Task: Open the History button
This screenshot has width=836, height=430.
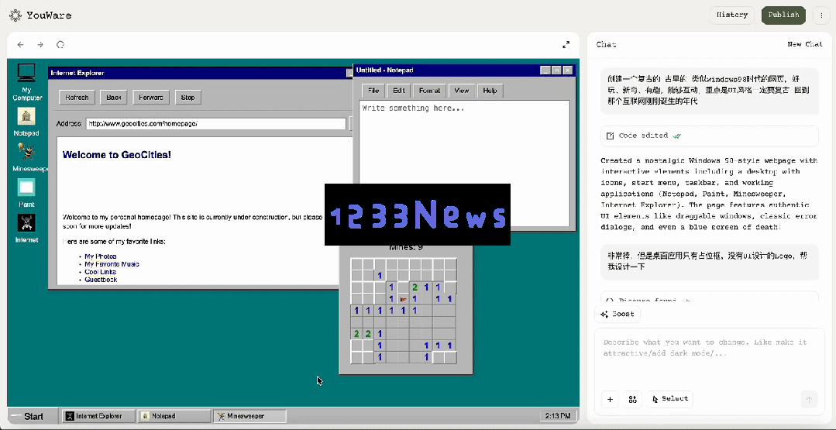Action: click(x=731, y=15)
